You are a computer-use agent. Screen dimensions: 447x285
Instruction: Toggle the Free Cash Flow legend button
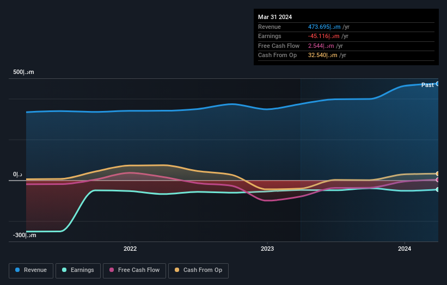click(x=134, y=270)
